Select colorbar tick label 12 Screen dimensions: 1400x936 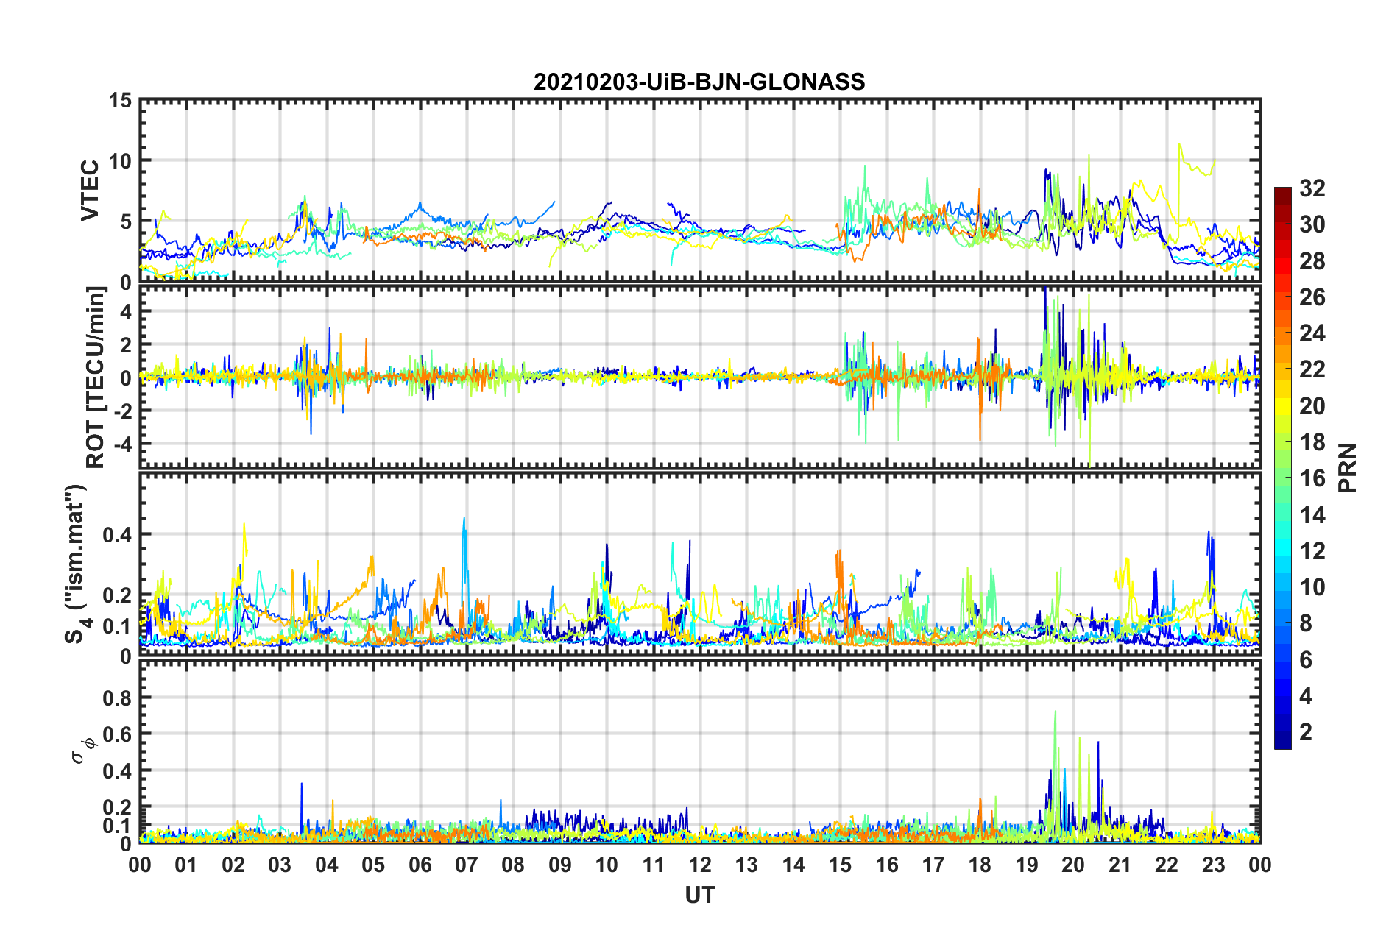point(1312,551)
